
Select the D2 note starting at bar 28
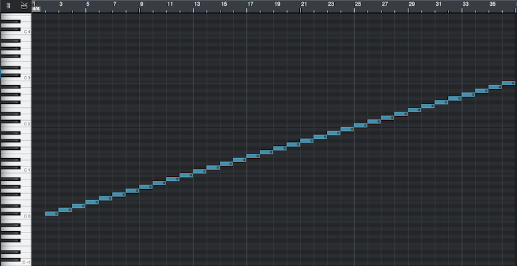click(x=401, y=114)
